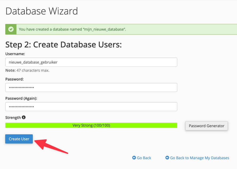This screenshot has height=169, width=237.
Task: Click the green success checkmark icon
Action: coord(11,29)
